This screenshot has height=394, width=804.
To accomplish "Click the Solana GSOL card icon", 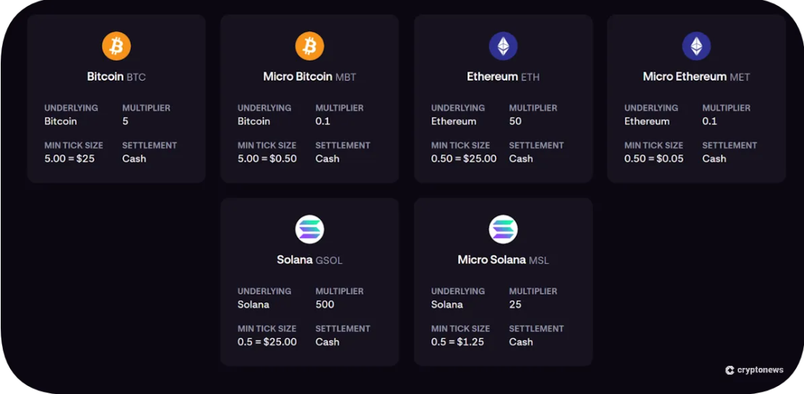I will coord(310,230).
